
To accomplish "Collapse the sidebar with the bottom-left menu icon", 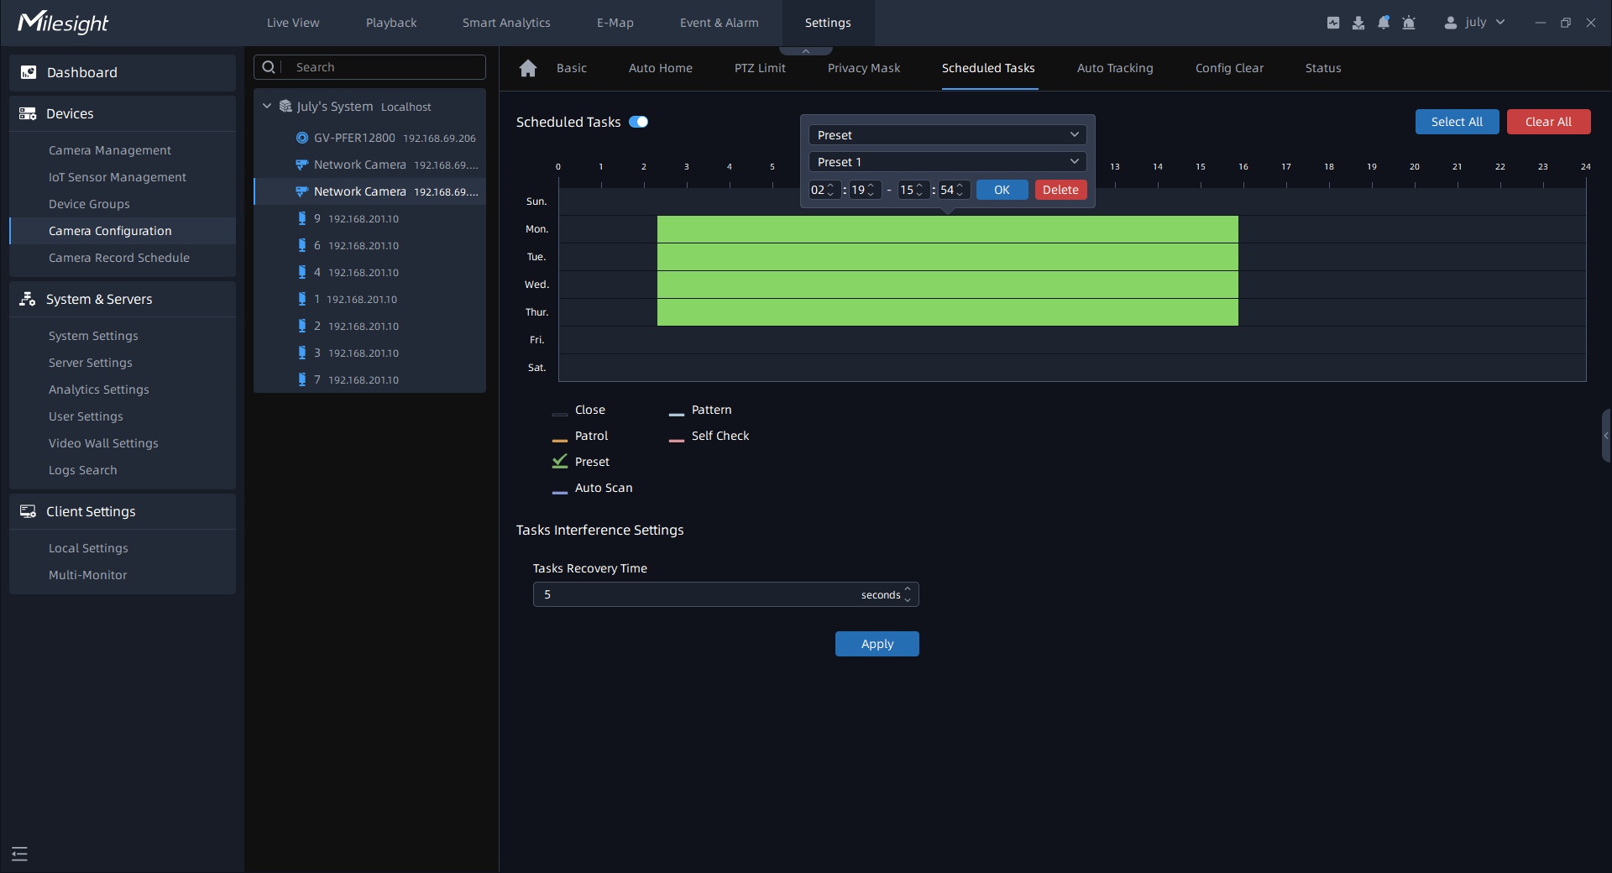I will point(20,854).
